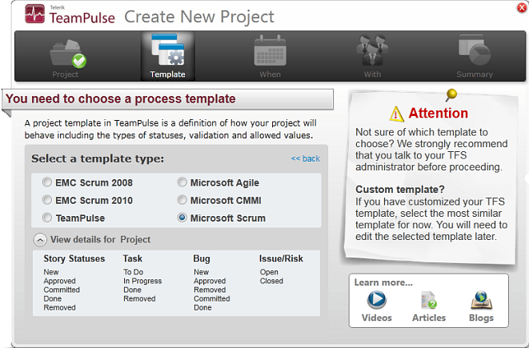Go to the Summary tab label
The image size is (529, 348).
click(x=475, y=74)
